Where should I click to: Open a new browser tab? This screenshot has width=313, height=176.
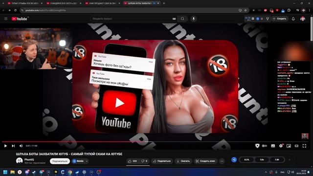pyautogui.click(x=164, y=3)
